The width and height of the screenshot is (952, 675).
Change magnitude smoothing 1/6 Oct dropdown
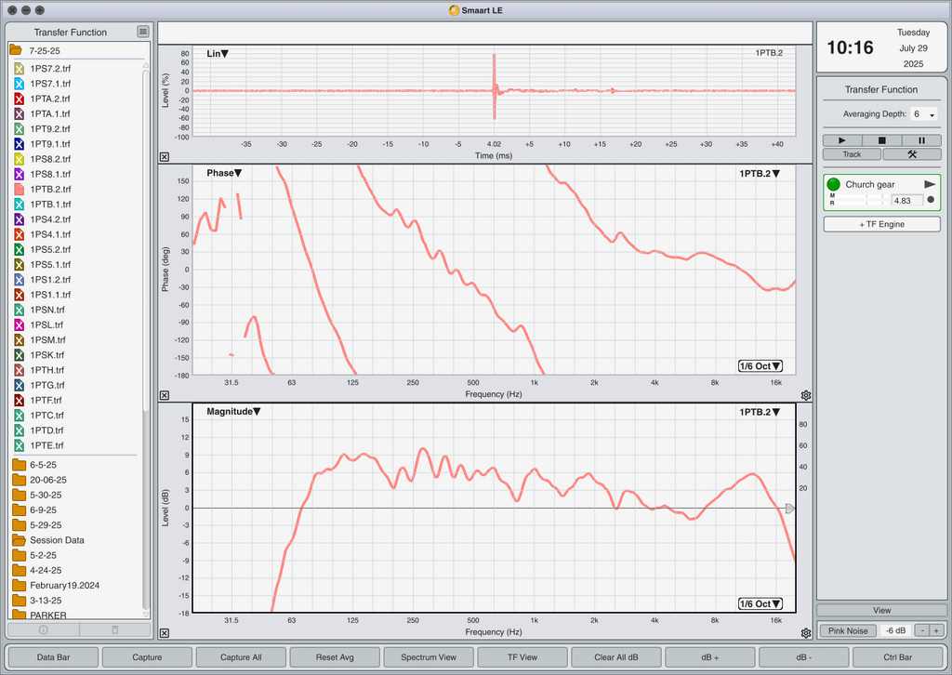click(x=760, y=604)
